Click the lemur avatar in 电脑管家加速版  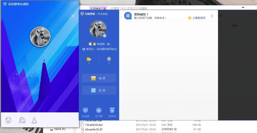[40, 37]
